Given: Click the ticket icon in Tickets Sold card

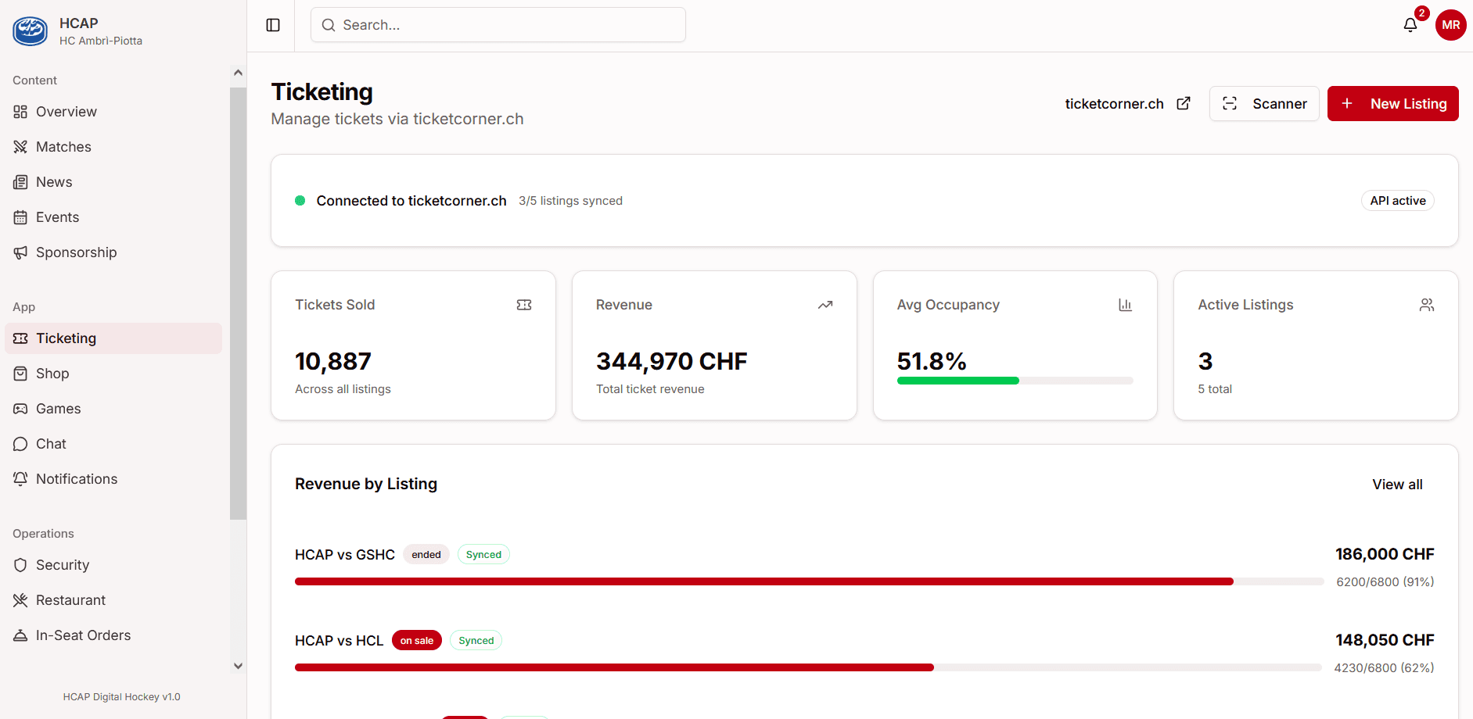Looking at the screenshot, I should tap(524, 305).
